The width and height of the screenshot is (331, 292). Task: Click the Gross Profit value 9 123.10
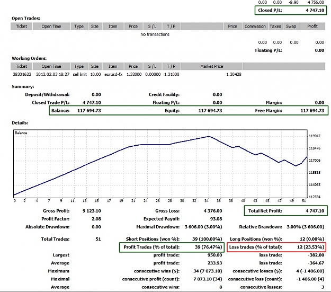(x=92, y=211)
